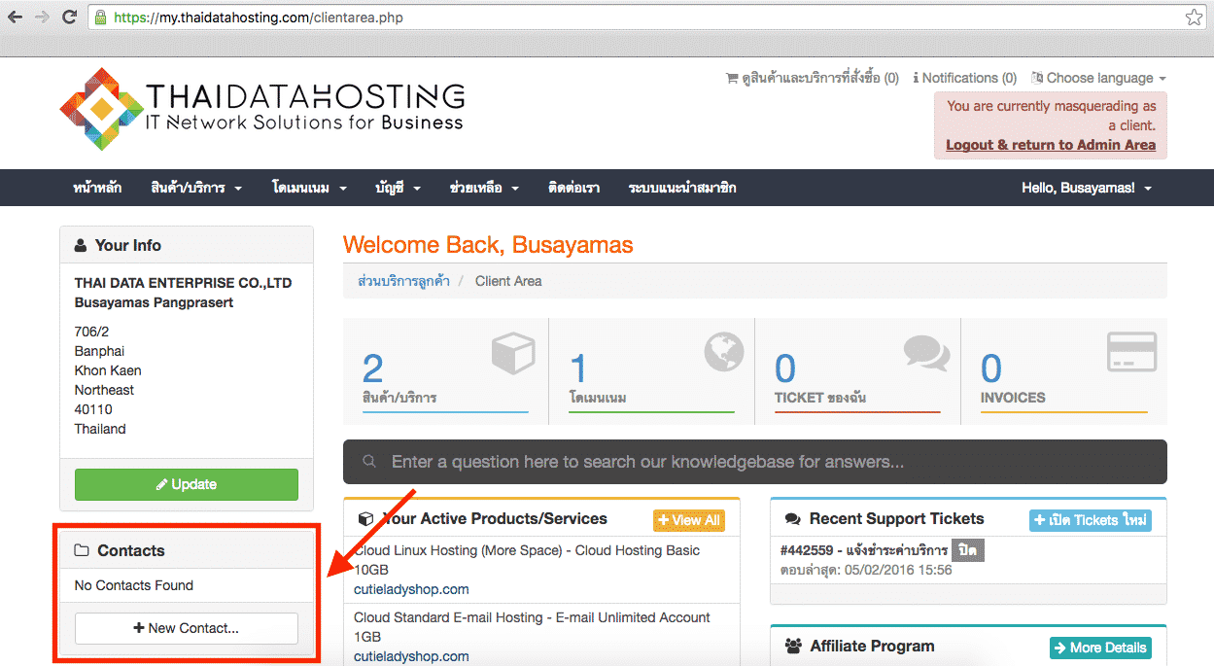Viewport: 1214px width, 666px height.
Task: Select the หน้าหลัก menu item
Action: point(97,188)
